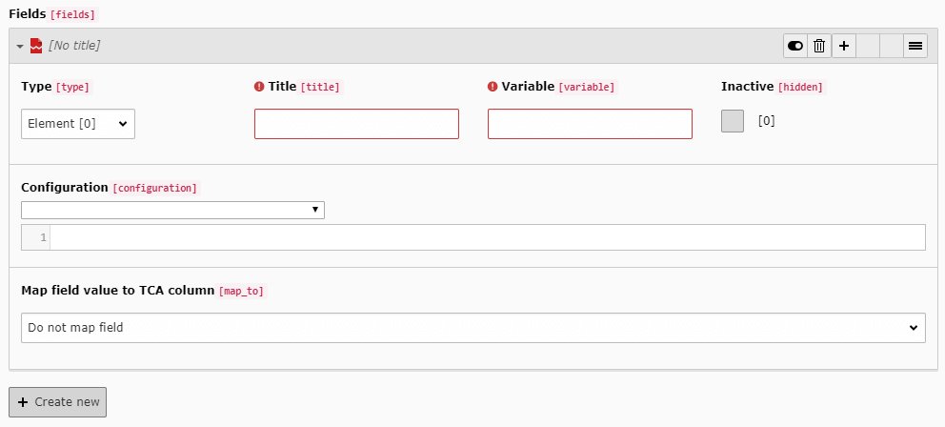Click into the Configuration code editor line
The height and width of the screenshot is (427, 945).
[x=486, y=237]
